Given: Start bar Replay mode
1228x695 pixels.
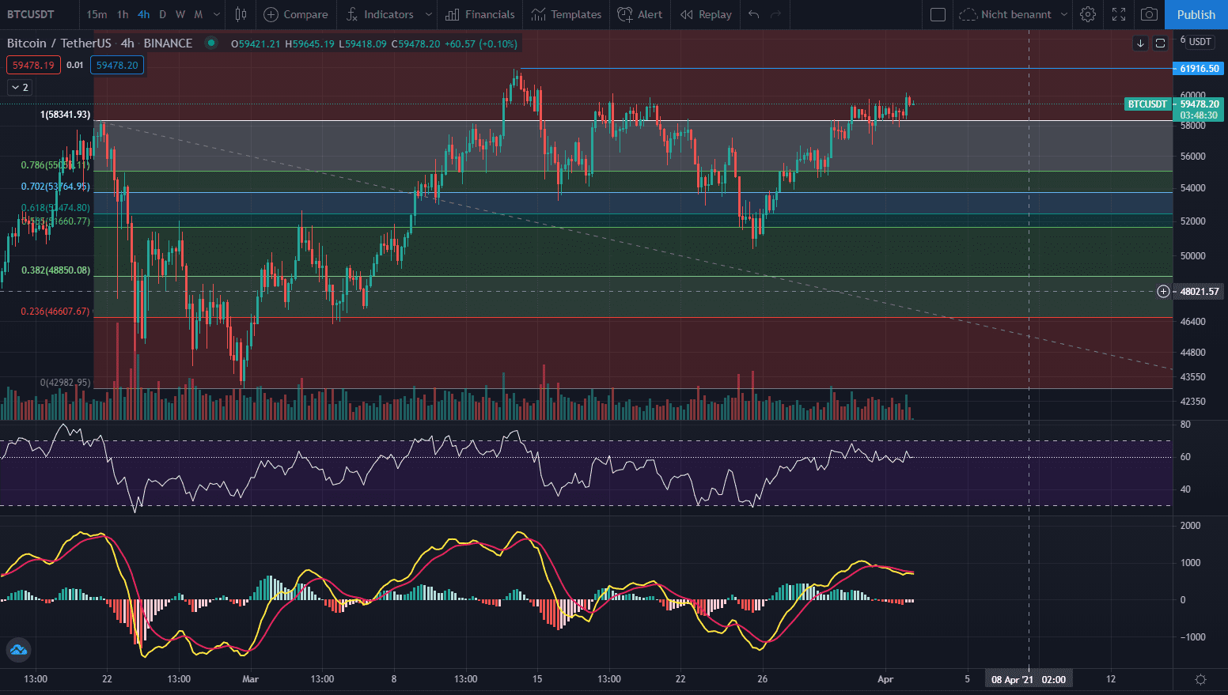Looking at the screenshot, I should [706, 14].
